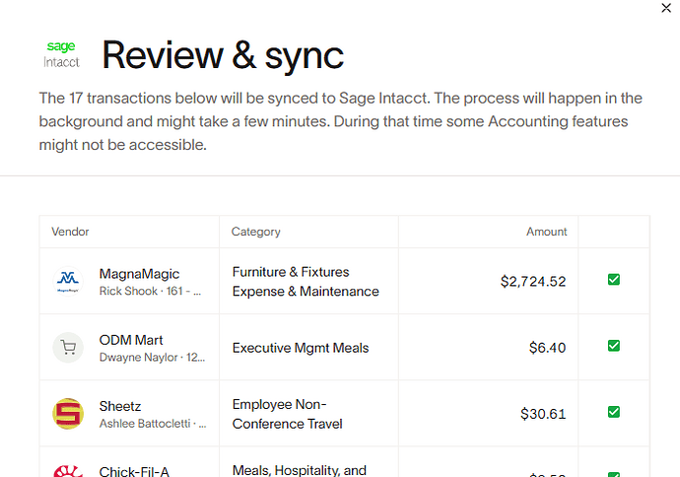680x477 pixels.
Task: Click the 17 transactions description paragraph
Action: click(340, 121)
